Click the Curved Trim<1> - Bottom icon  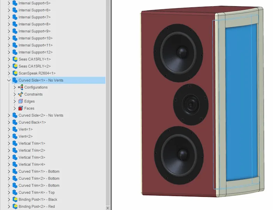pos(15,171)
